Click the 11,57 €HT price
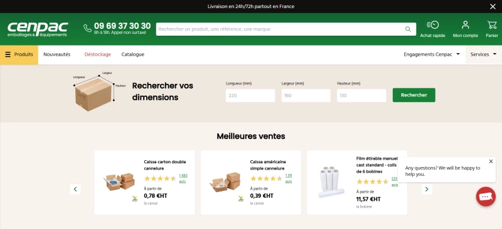Image resolution: width=502 pixels, height=229 pixels. [x=368, y=200]
